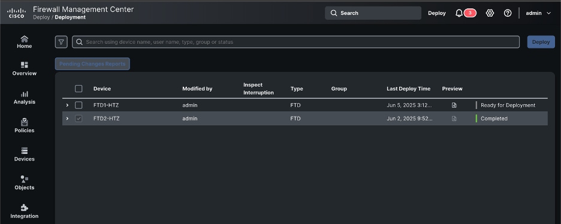Focus the device search field
The width and height of the screenshot is (561, 224).
point(295,42)
